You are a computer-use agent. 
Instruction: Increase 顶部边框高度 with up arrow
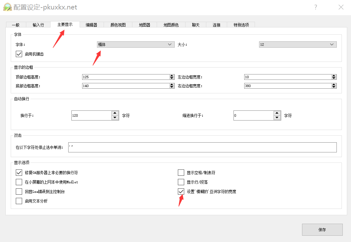pos(172,75)
